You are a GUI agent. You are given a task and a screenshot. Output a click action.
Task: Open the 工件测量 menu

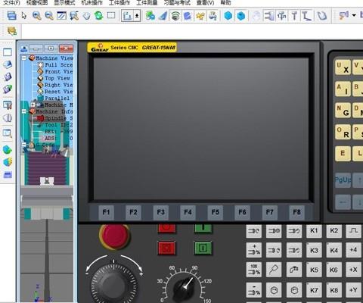[147, 3]
